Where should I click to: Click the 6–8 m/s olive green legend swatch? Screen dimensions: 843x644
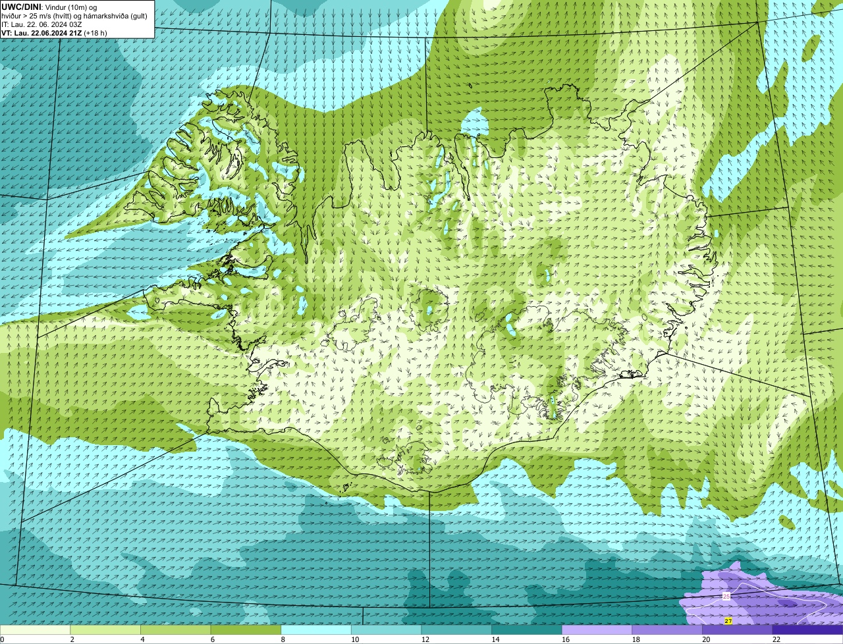246,630
